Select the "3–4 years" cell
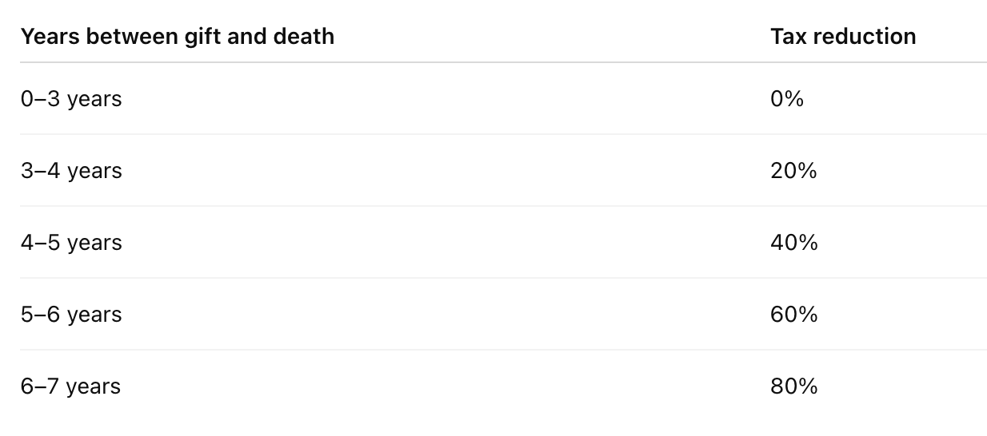This screenshot has width=987, height=436. click(x=71, y=171)
